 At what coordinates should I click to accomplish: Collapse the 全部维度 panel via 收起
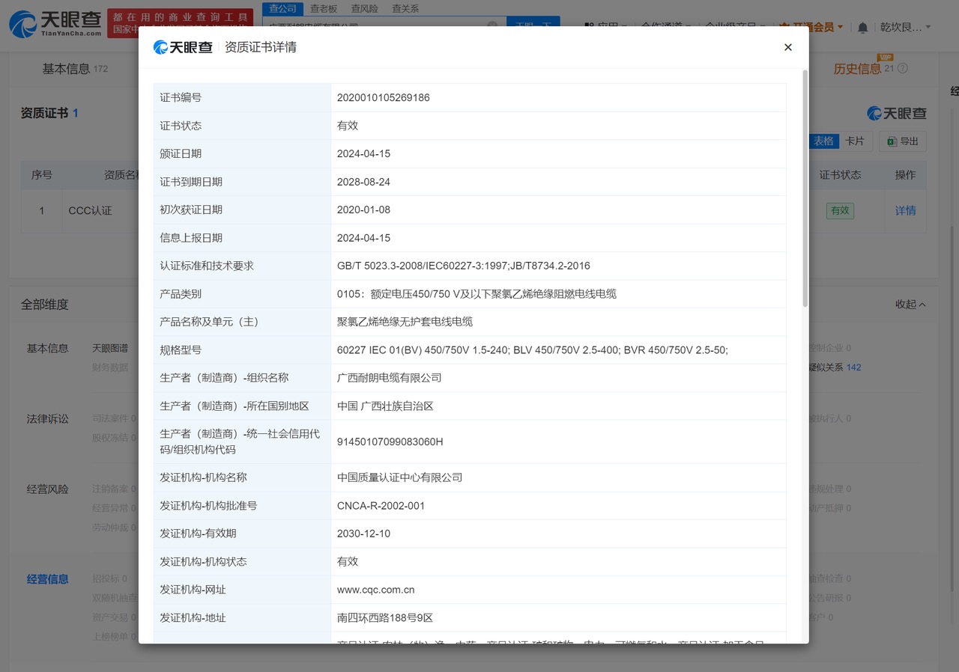click(x=910, y=305)
